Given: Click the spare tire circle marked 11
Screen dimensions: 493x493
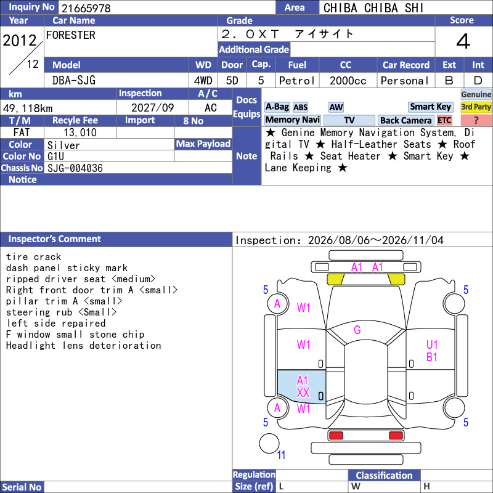Looking at the screenshot, I should (x=269, y=443).
